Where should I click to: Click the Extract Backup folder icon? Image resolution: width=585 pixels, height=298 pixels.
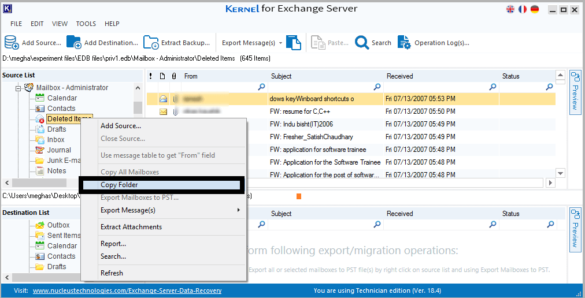(151, 43)
